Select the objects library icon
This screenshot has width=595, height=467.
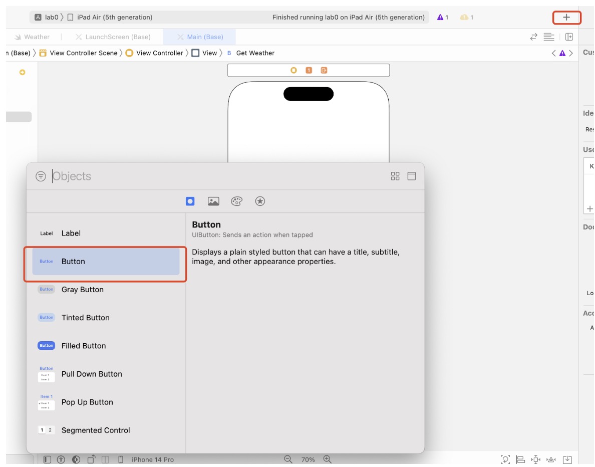coord(190,201)
